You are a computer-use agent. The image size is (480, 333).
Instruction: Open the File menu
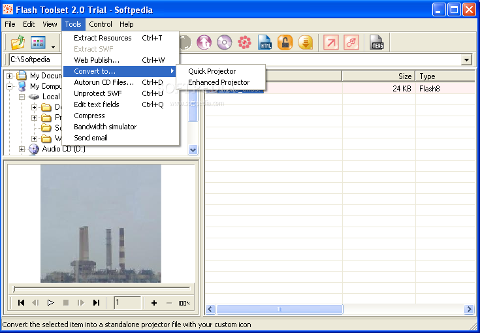(10, 24)
